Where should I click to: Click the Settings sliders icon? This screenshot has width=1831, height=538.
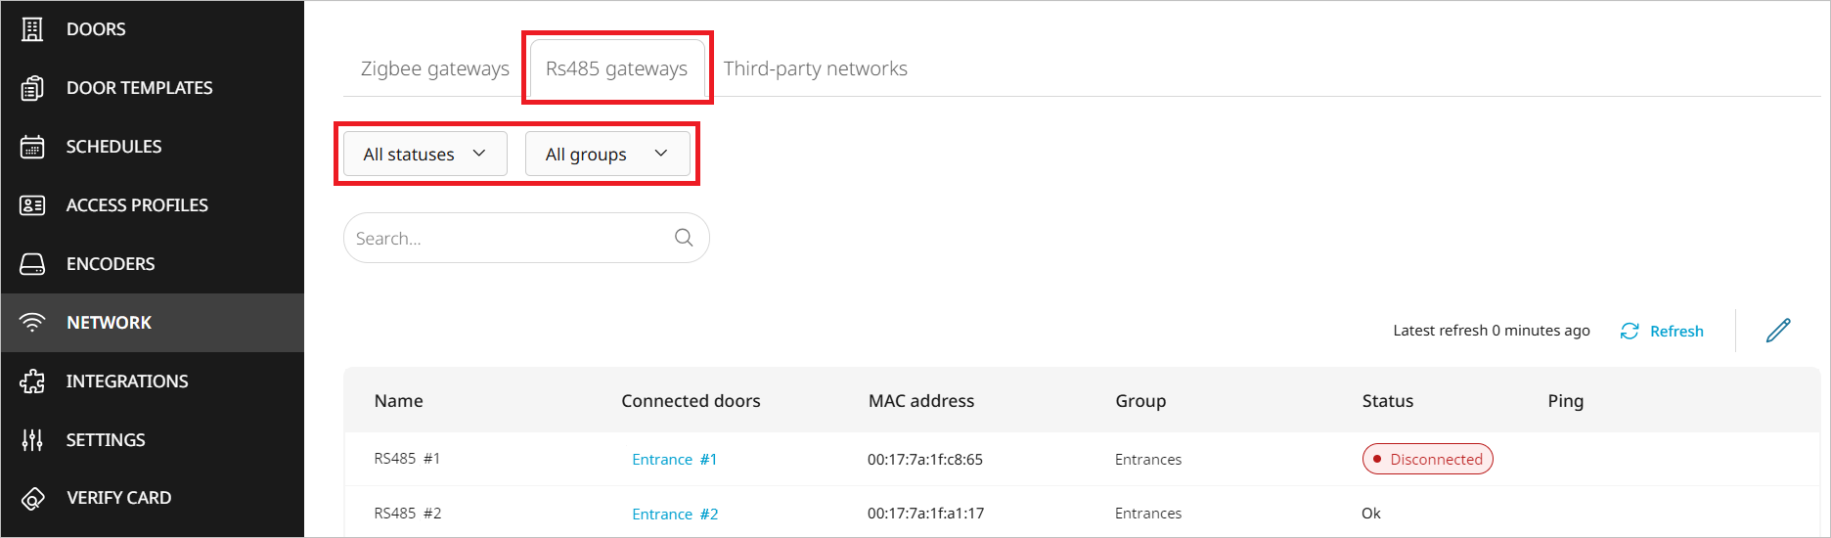coord(32,440)
